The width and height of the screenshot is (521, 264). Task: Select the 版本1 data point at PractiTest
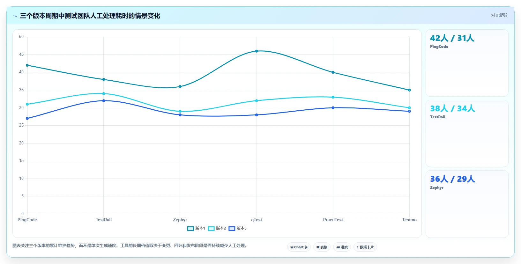333,72
